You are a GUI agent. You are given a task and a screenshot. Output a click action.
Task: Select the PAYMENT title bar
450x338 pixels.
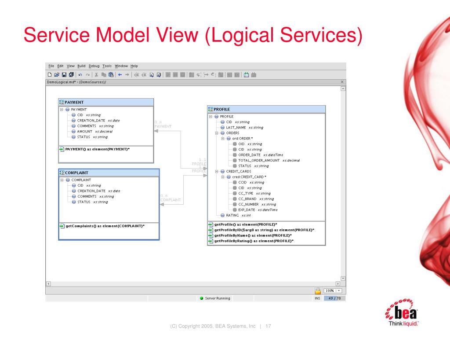106,102
